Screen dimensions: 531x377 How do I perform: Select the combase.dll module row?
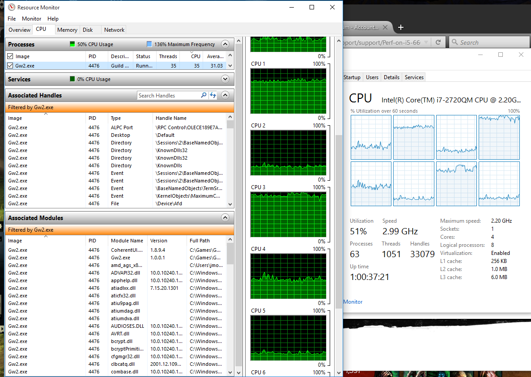[116, 372]
